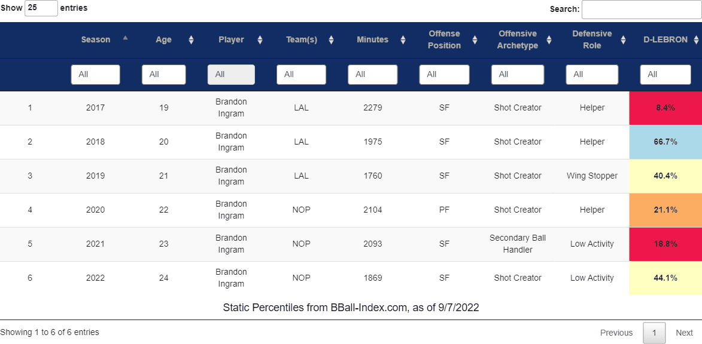Click the Defensive Role column header
The height and width of the screenshot is (344, 702).
coord(592,40)
